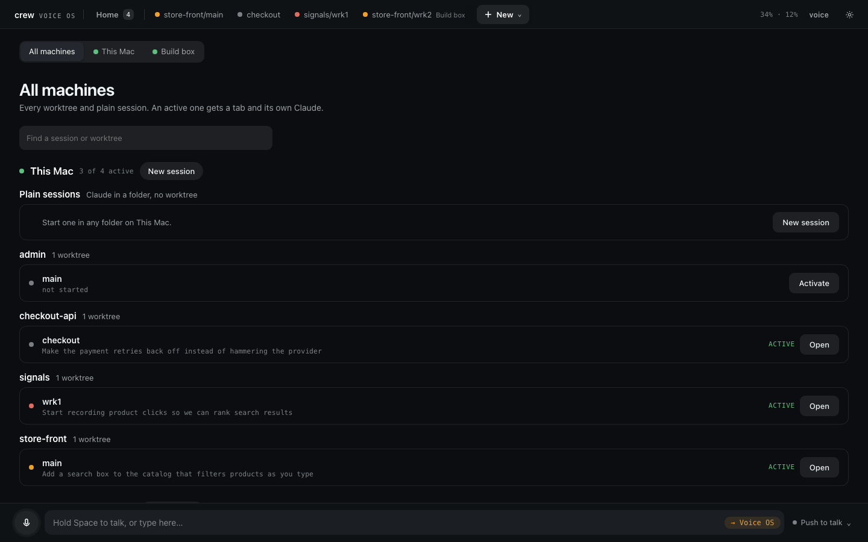This screenshot has width=868, height=542.
Task: Activate the admin main worktree
Action: (814, 283)
